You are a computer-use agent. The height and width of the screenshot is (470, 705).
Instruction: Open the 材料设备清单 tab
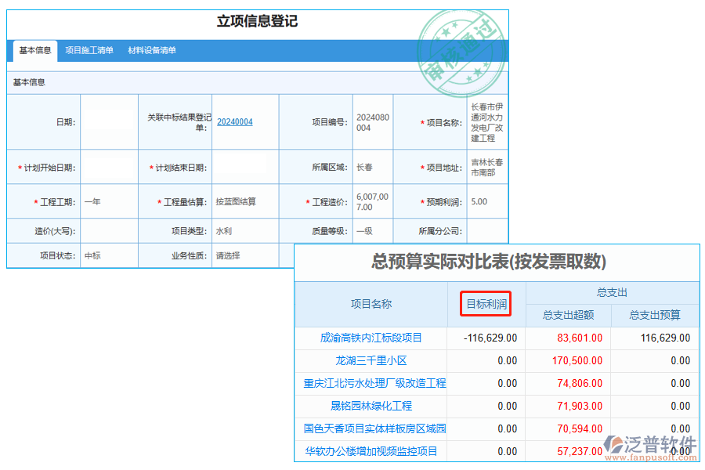152,51
